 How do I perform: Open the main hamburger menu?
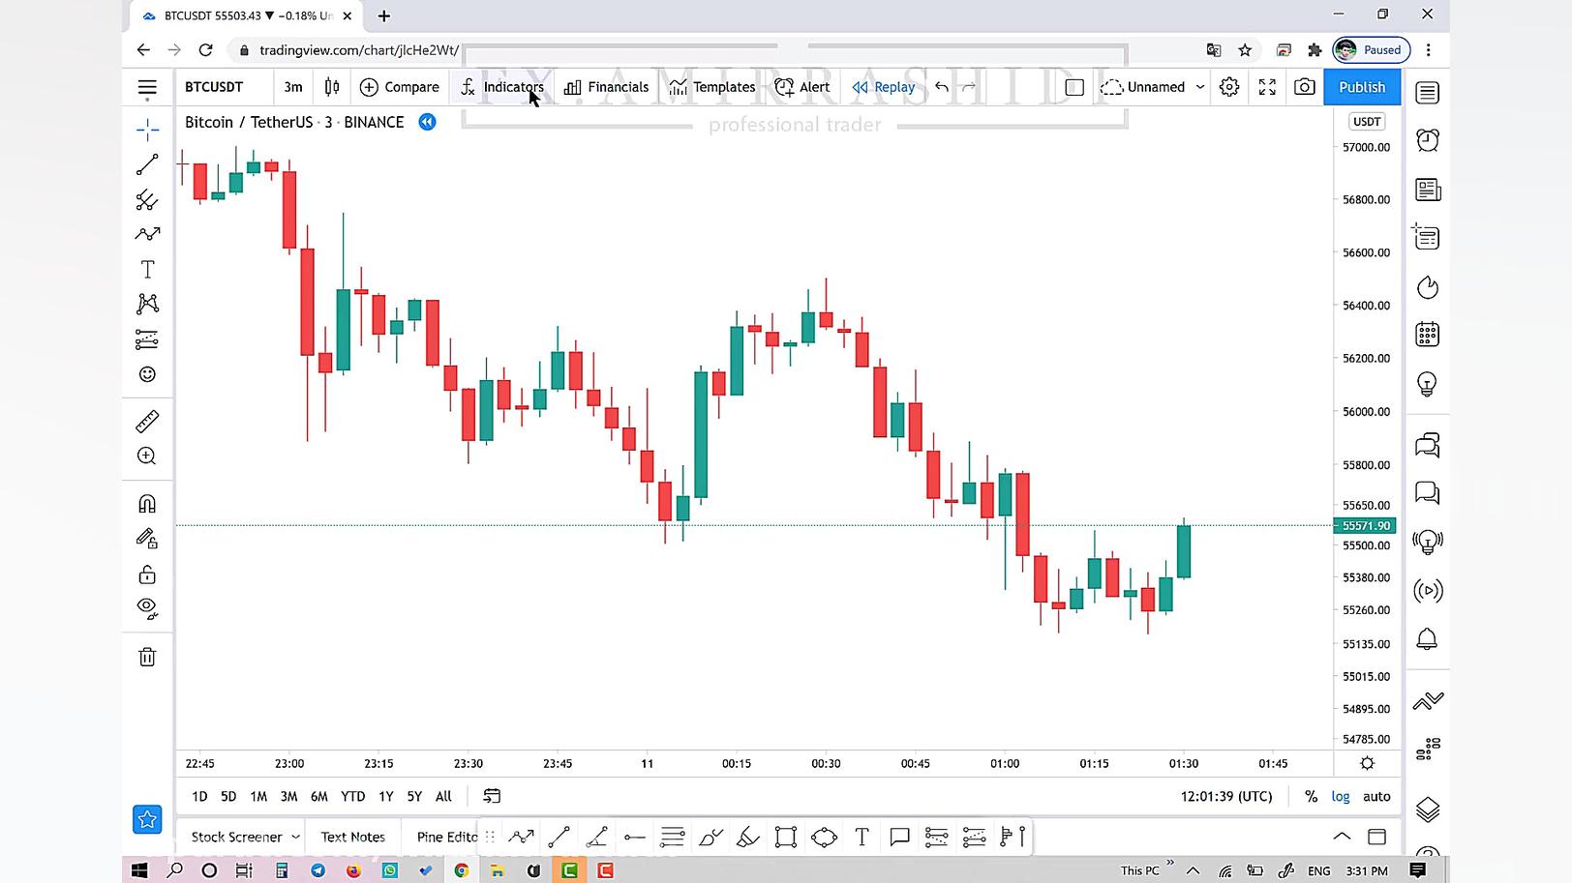tap(147, 88)
